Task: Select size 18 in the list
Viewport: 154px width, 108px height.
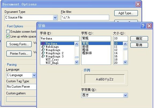Action: point(118,59)
